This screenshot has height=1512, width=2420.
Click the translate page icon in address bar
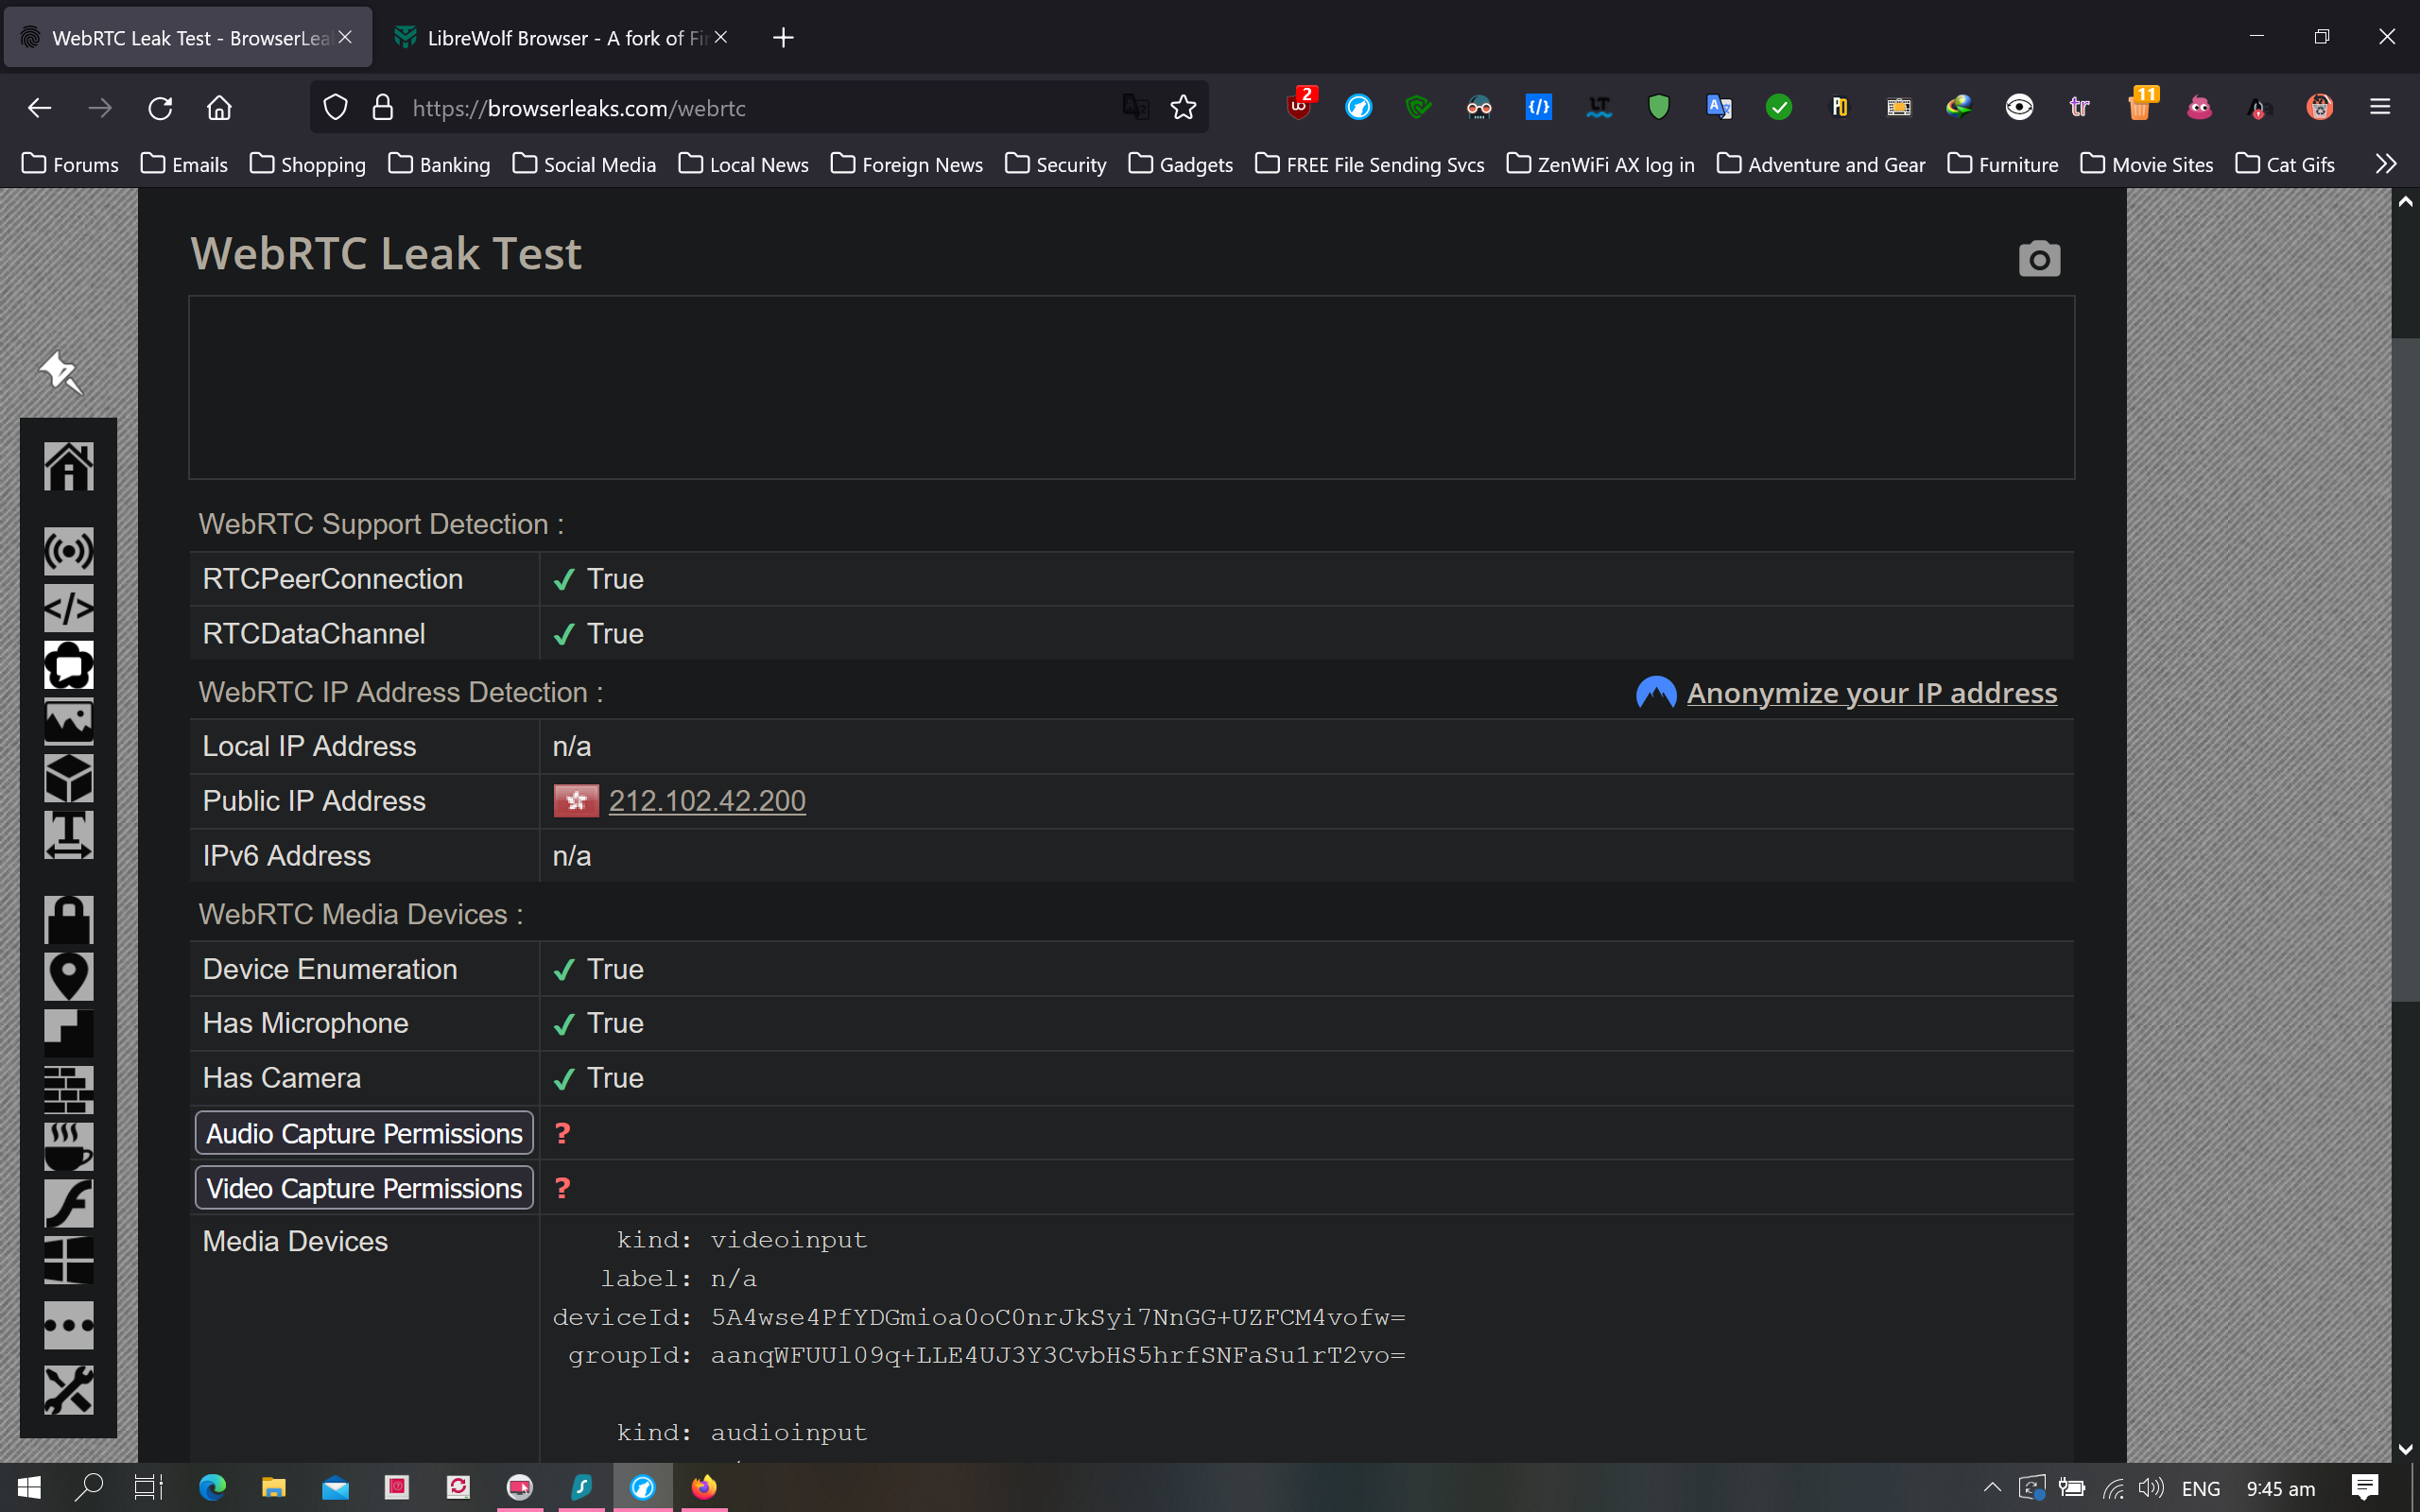[1135, 107]
